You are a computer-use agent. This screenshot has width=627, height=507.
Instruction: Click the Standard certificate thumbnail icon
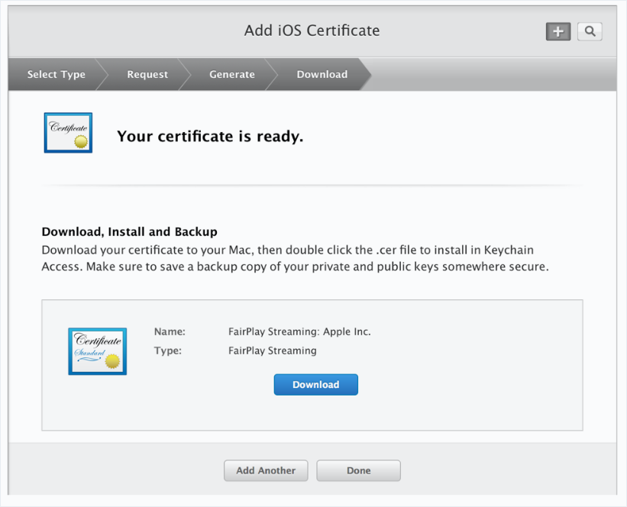pos(98,351)
